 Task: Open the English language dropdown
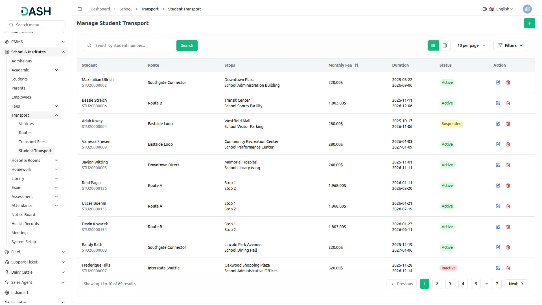(x=498, y=9)
